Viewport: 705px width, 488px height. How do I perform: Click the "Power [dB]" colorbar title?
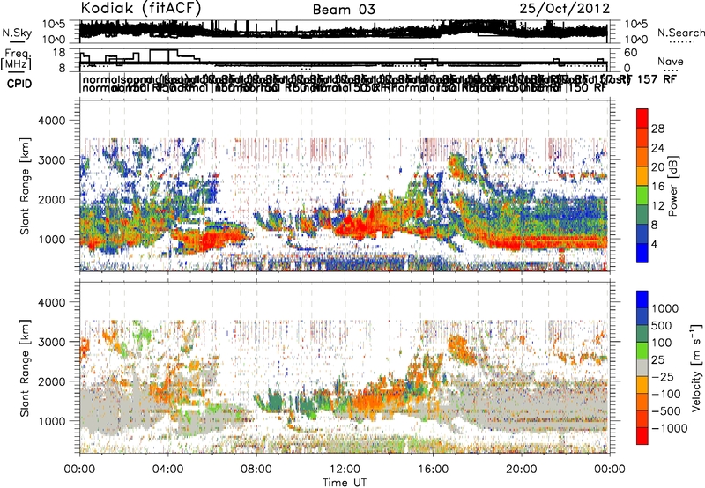[x=673, y=186]
